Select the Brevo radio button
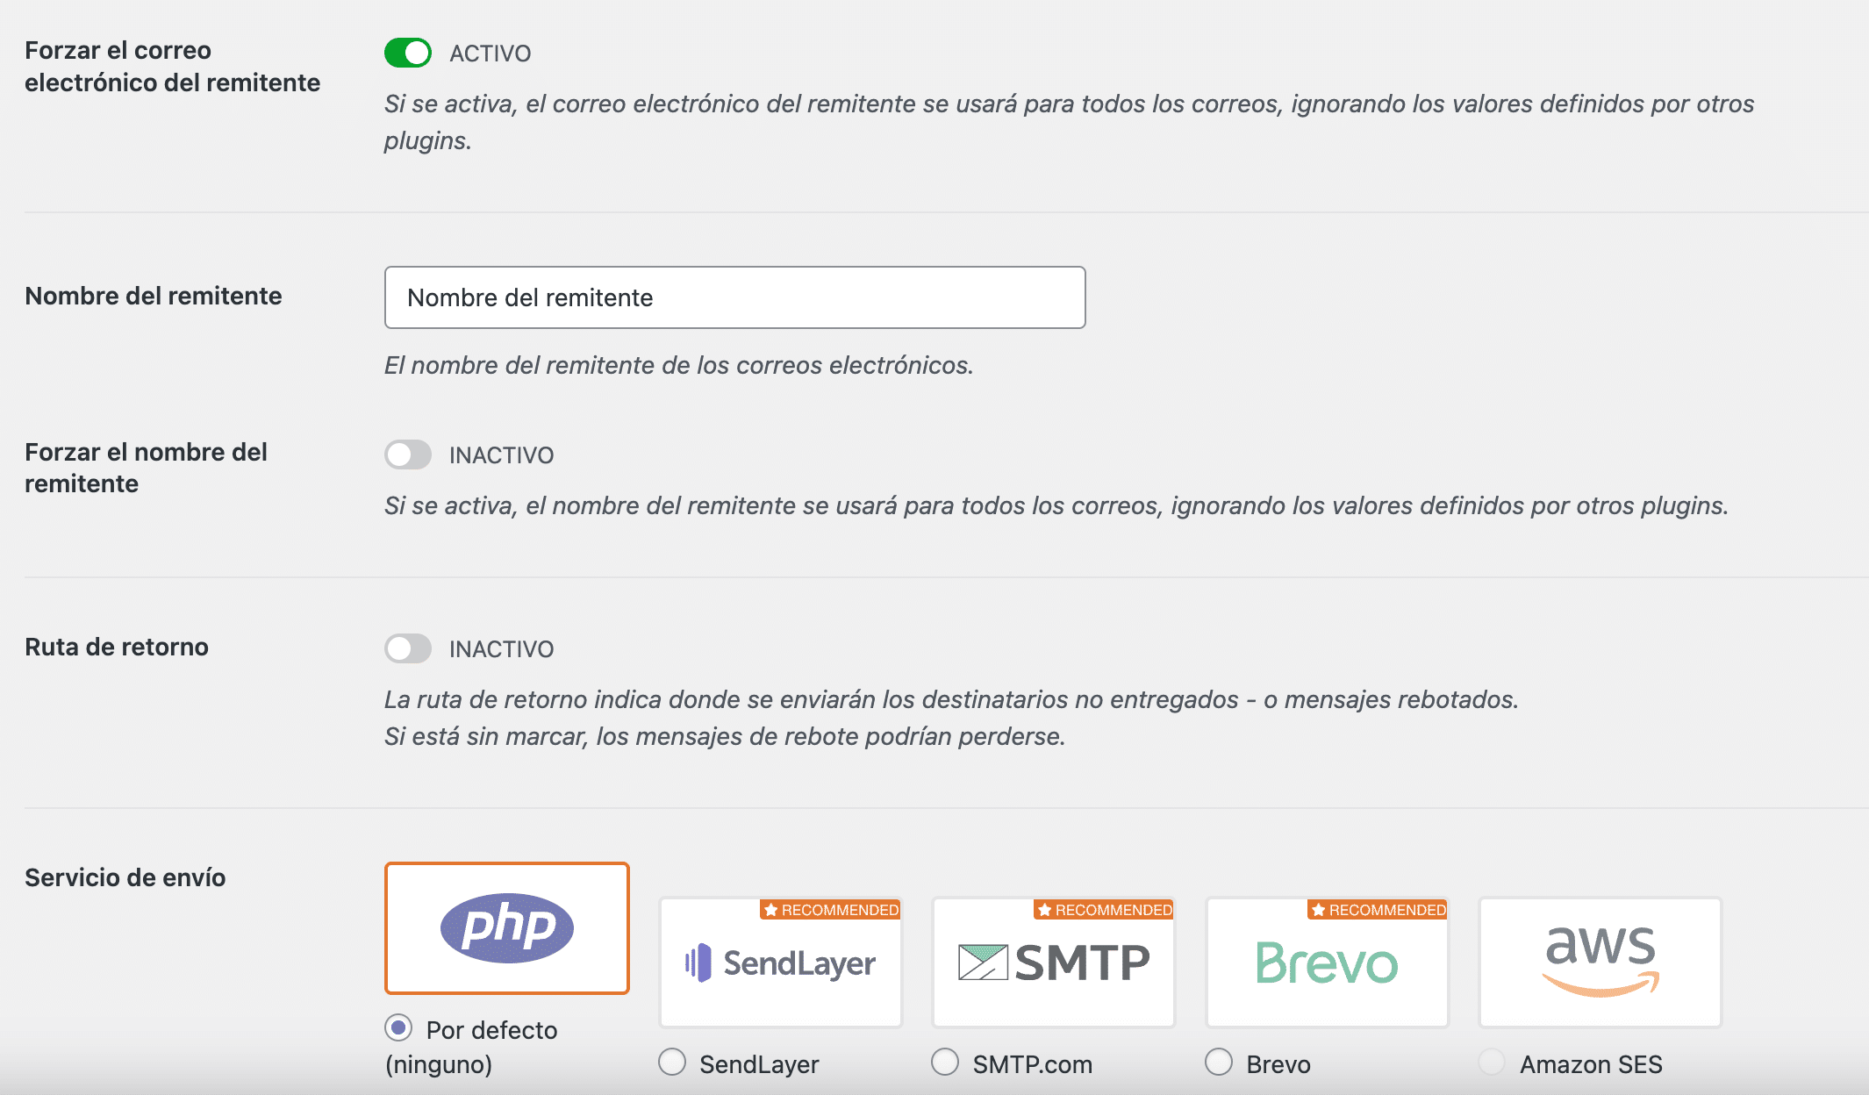This screenshot has height=1095, width=1869. [x=1219, y=1063]
